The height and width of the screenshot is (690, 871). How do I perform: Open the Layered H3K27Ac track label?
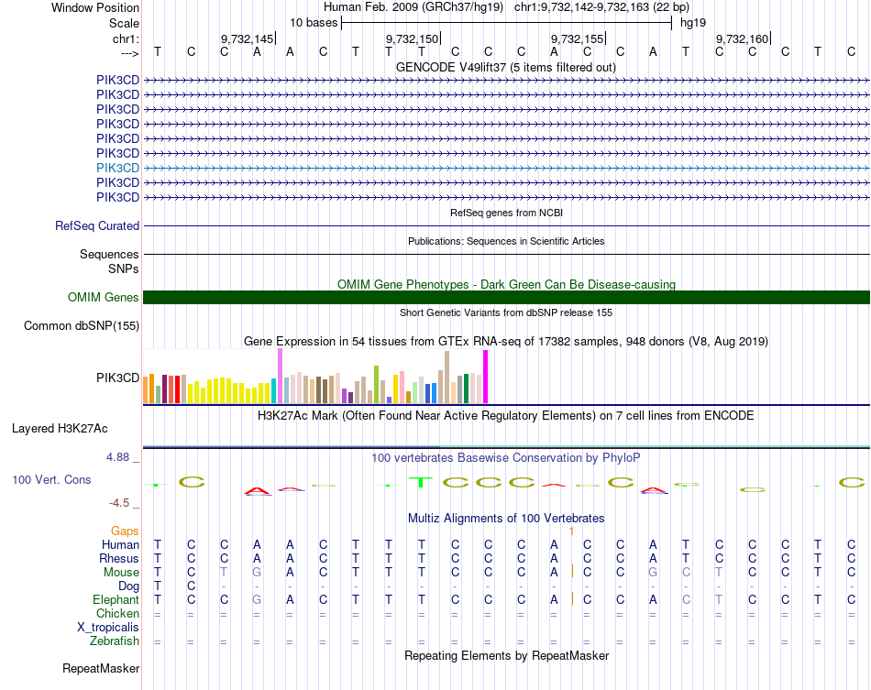click(x=60, y=429)
